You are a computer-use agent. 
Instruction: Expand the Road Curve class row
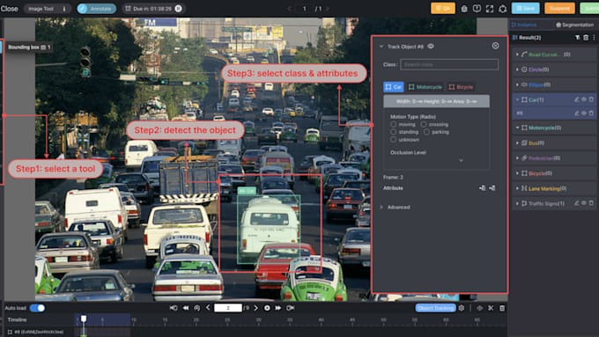coord(517,55)
